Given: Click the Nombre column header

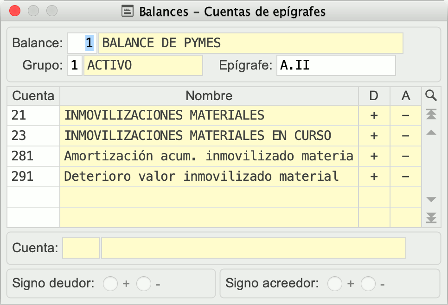Looking at the screenshot, I should (x=209, y=96).
